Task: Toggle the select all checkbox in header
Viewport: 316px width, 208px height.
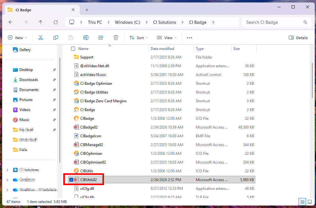Action: click(x=73, y=48)
